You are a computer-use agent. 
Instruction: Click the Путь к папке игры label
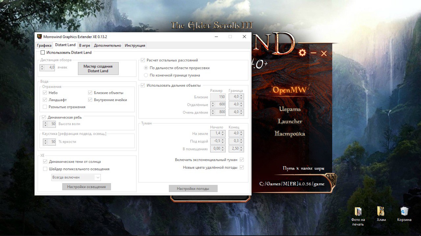[304, 168]
